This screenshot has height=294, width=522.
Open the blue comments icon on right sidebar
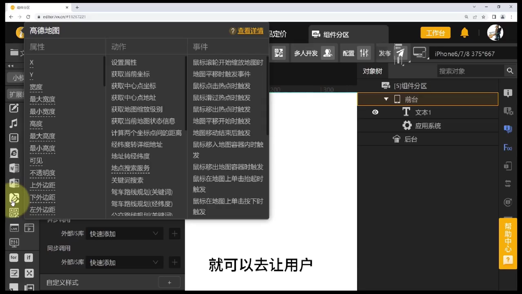508,129
